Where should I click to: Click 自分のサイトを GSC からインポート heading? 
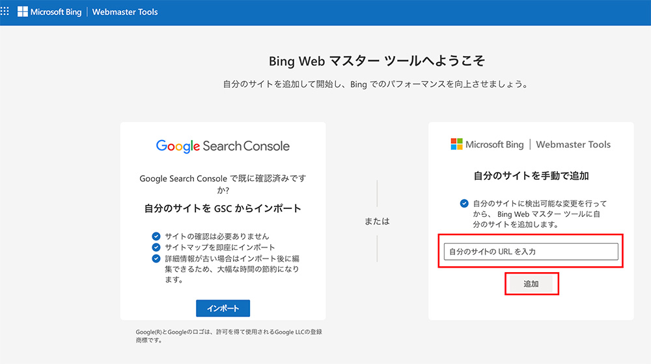pyautogui.click(x=223, y=208)
